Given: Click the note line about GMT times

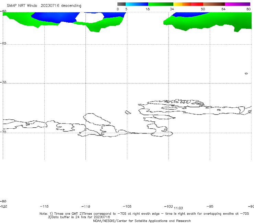Looking at the screenshot, I should coord(144,214).
